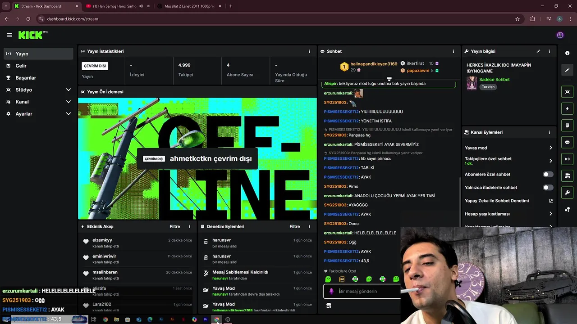Viewport: 577px width, 324px height.
Task: Open the Başarılar sidebar section
Action: 38,78
